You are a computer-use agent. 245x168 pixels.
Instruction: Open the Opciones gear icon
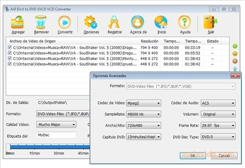coord(91,22)
